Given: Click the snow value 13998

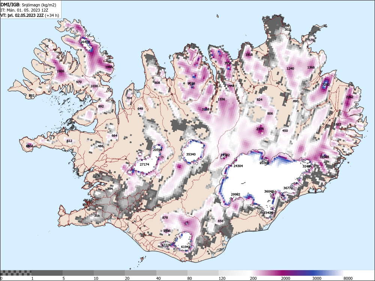Looking at the screenshot, I should click(324, 157).
